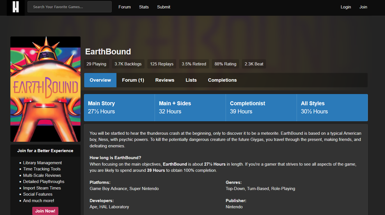Switch to the Lists tab
Viewport: 385px width, 215px height.
tap(191, 80)
